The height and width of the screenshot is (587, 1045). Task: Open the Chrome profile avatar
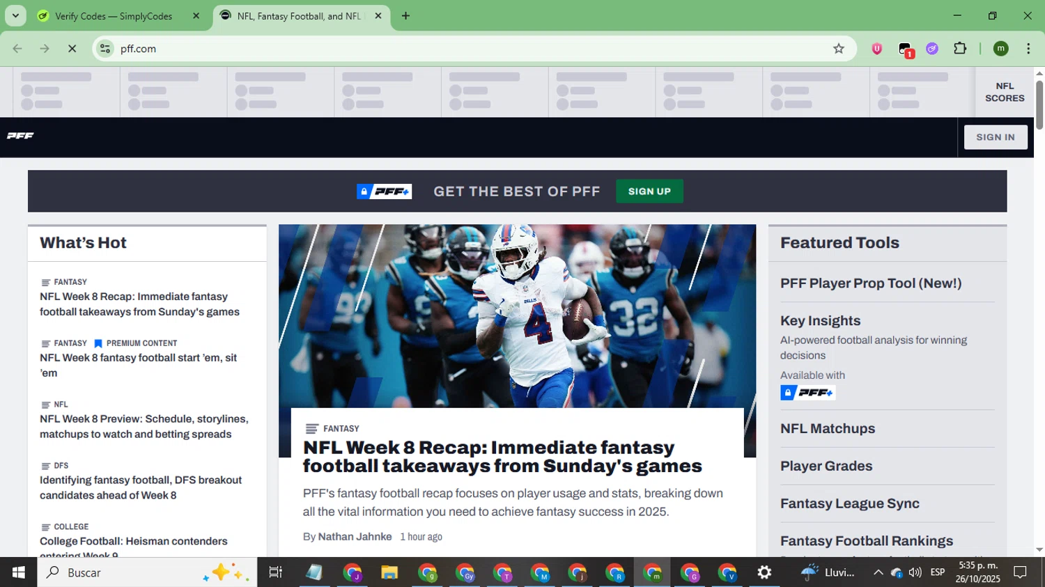tap(1001, 49)
